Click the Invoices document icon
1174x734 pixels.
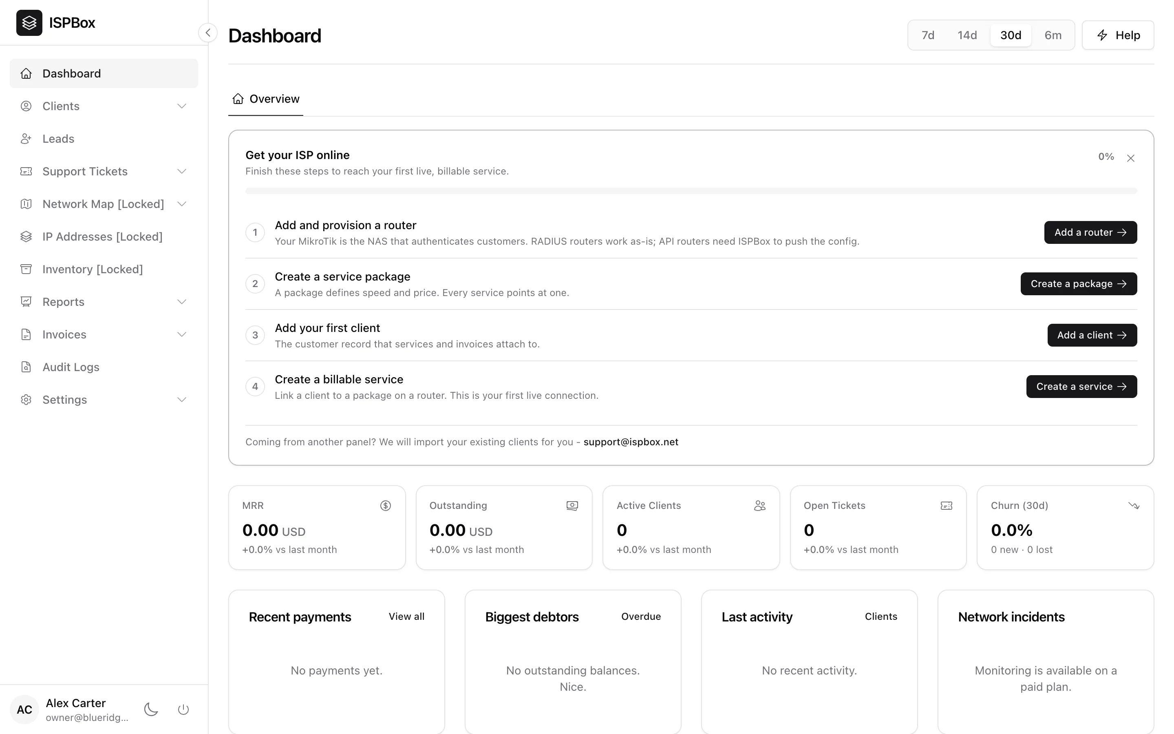26,334
